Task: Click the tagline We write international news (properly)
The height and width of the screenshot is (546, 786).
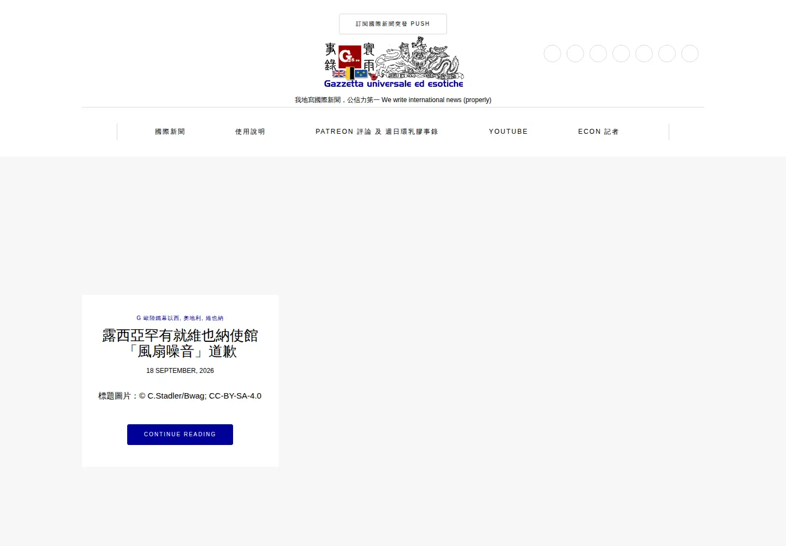Action: tap(437, 100)
